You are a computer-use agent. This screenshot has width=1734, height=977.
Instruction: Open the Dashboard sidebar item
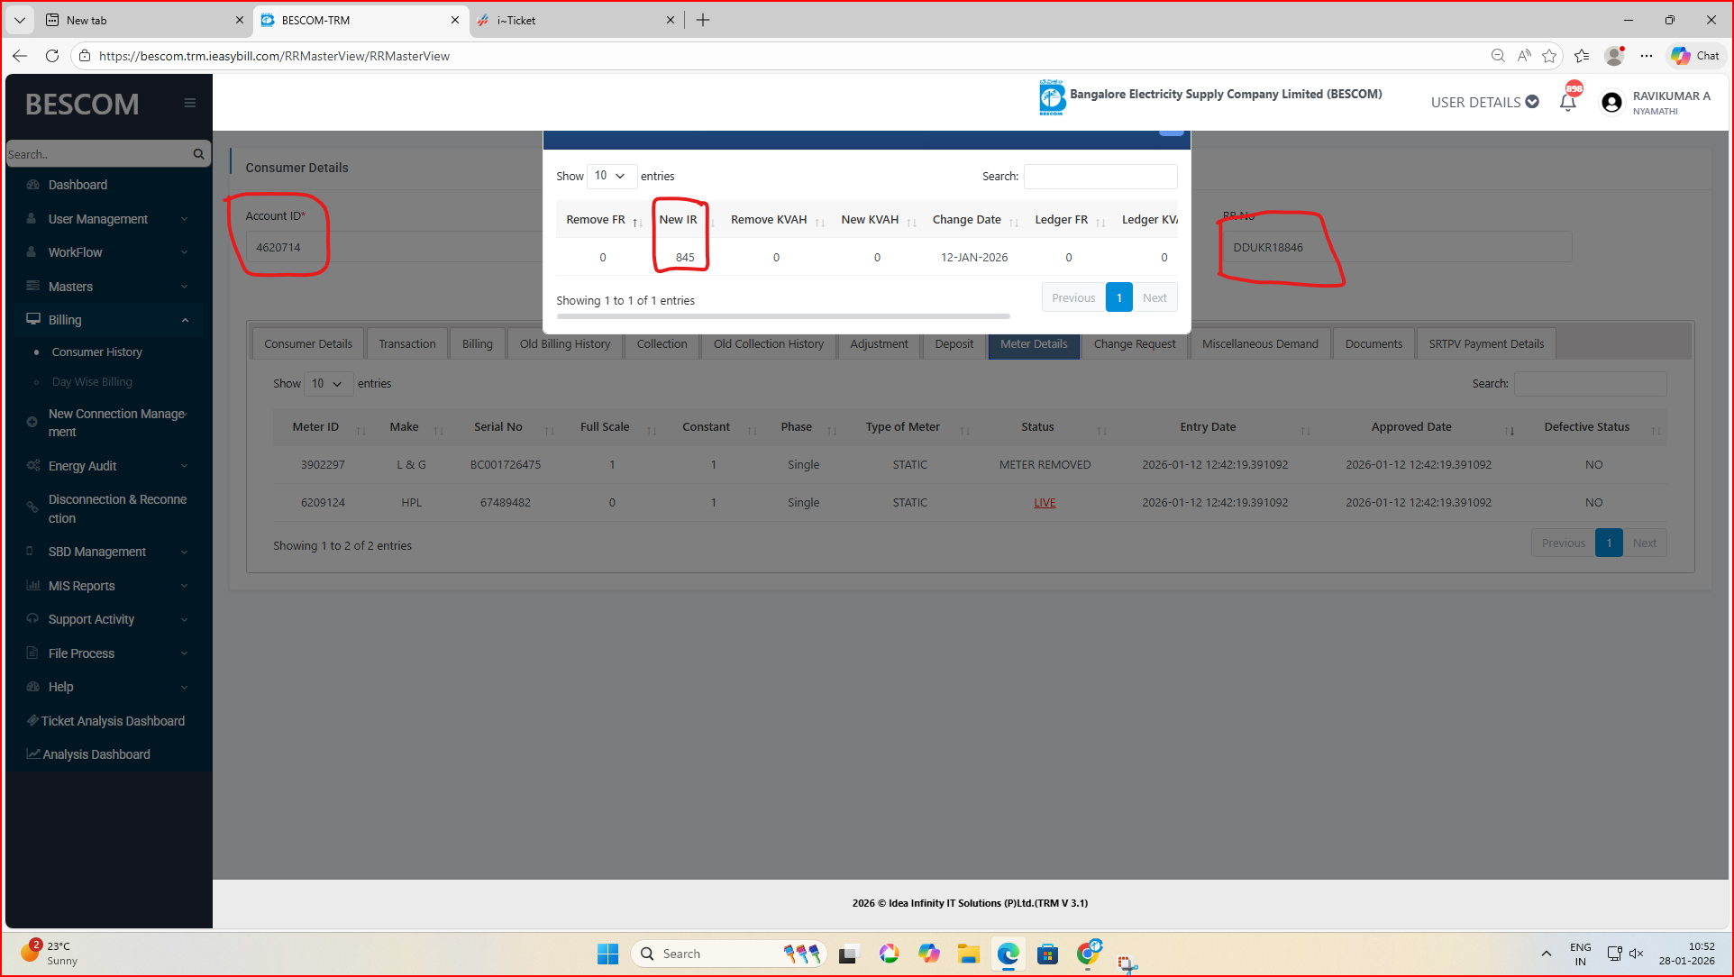[x=78, y=185]
